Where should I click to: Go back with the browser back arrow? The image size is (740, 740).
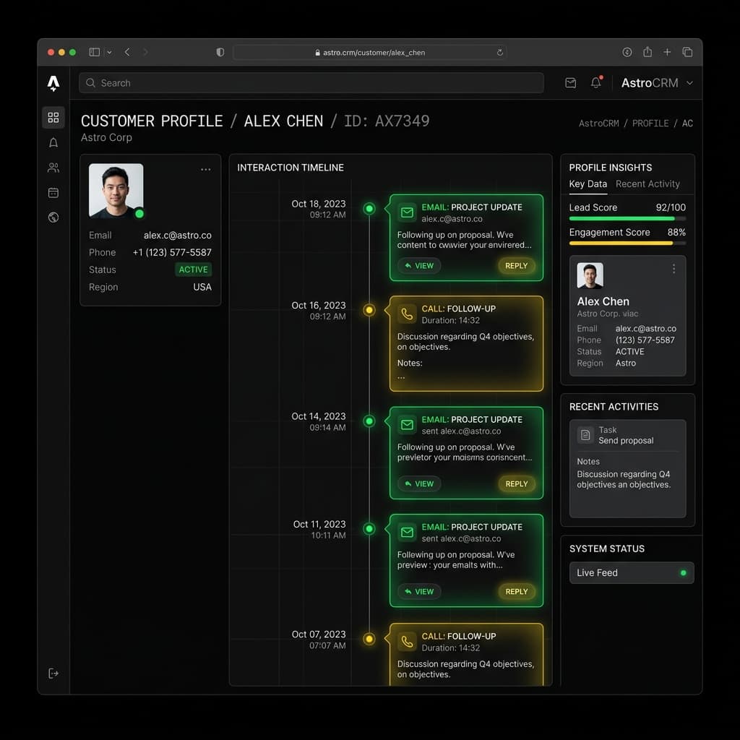pos(127,52)
